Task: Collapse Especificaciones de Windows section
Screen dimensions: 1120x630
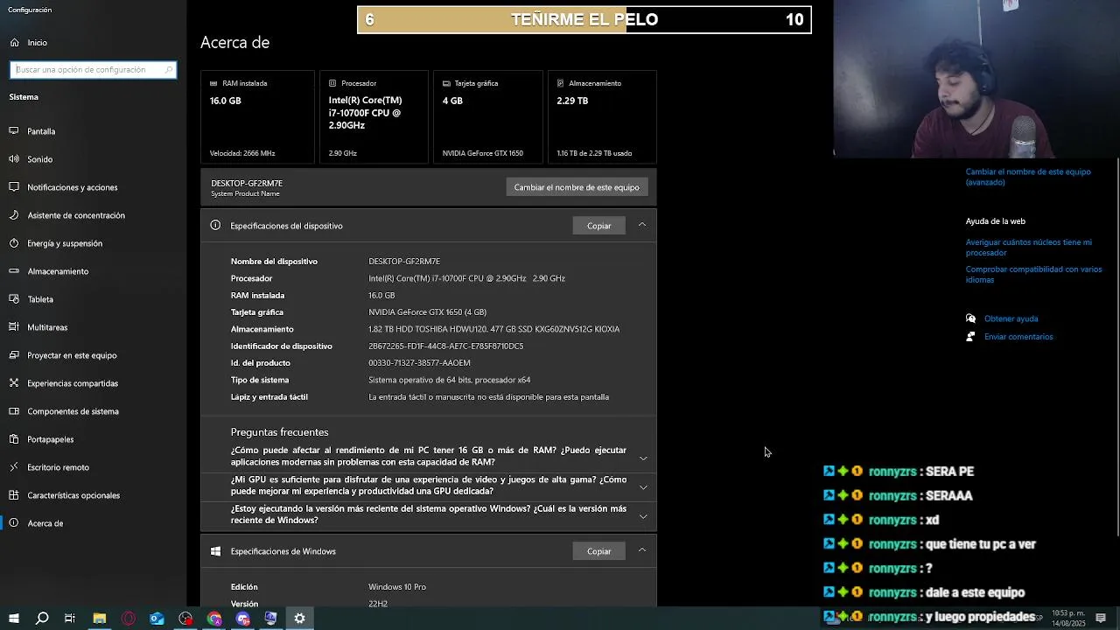Action: 642,550
